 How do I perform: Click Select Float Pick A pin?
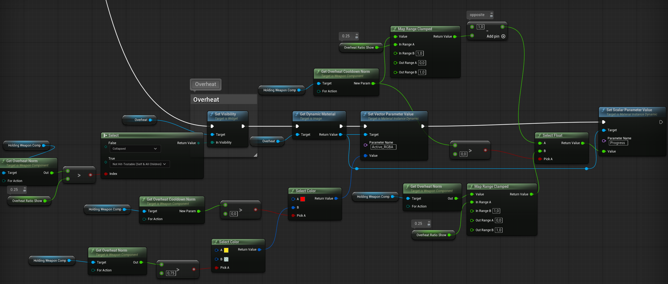click(540, 159)
